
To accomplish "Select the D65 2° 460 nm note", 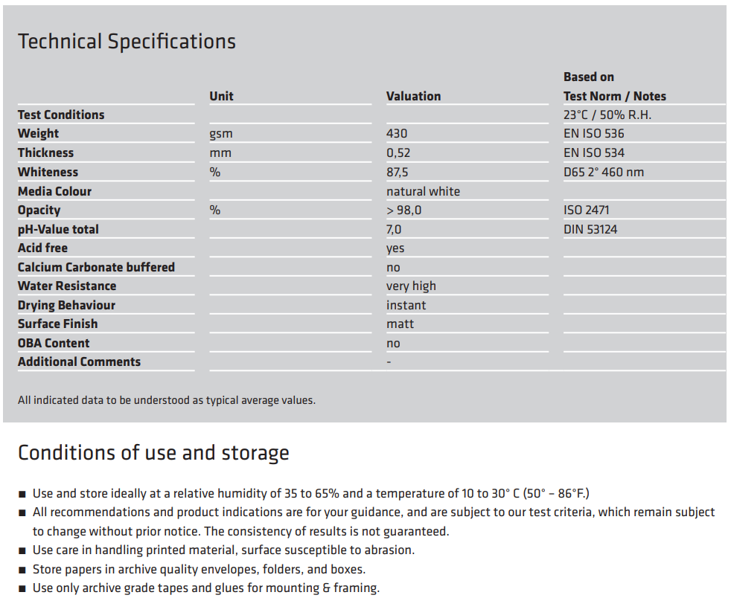I will click(x=603, y=173).
